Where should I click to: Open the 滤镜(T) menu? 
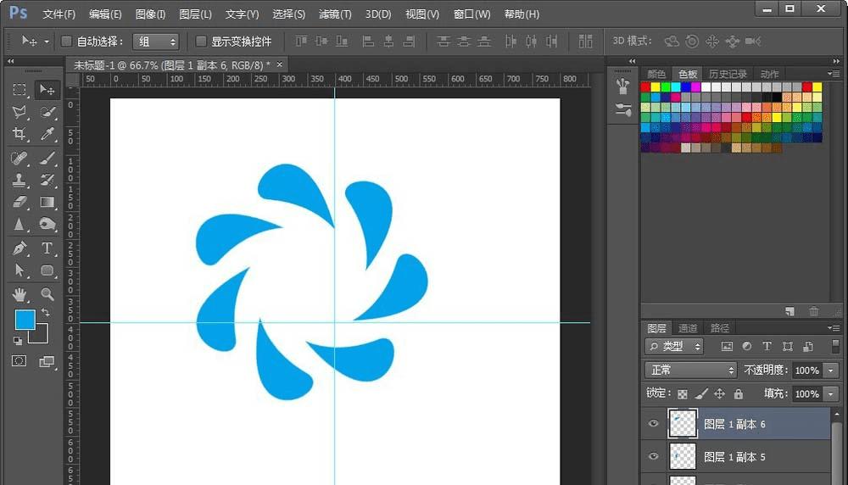click(335, 14)
